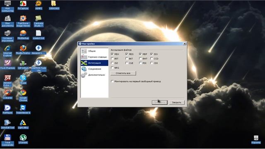This screenshot has height=149, width=265.
Task: Select the Mozilla Firefox desktop shortcut
Action: [23, 50]
